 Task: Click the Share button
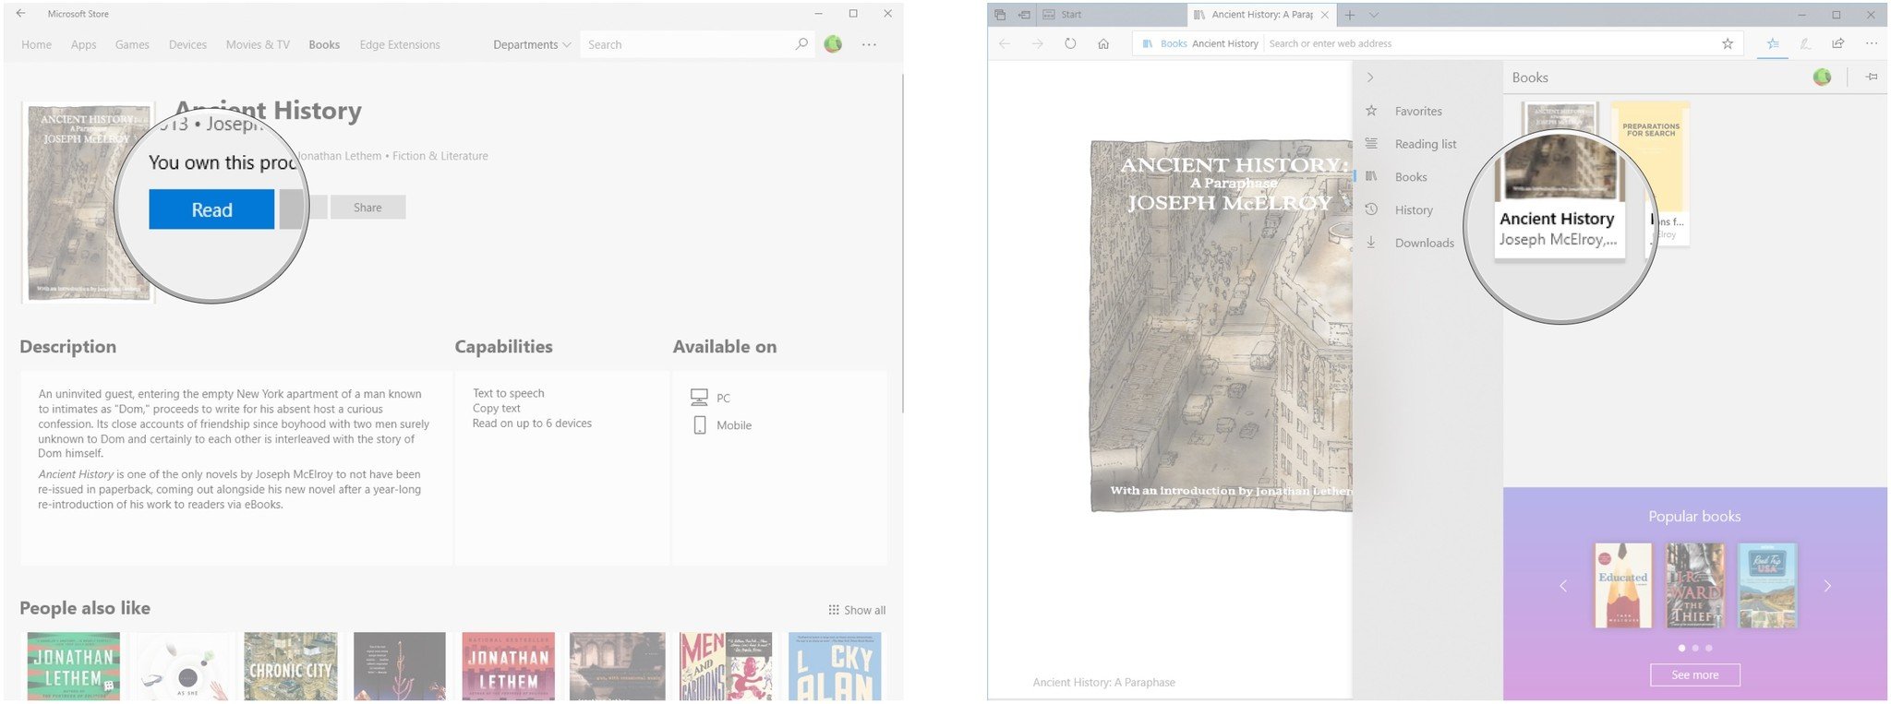(367, 208)
